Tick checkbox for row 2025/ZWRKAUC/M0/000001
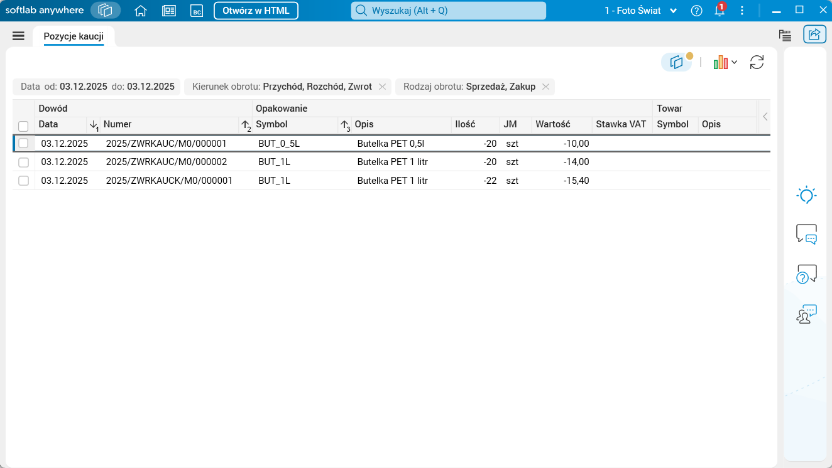 [23, 143]
